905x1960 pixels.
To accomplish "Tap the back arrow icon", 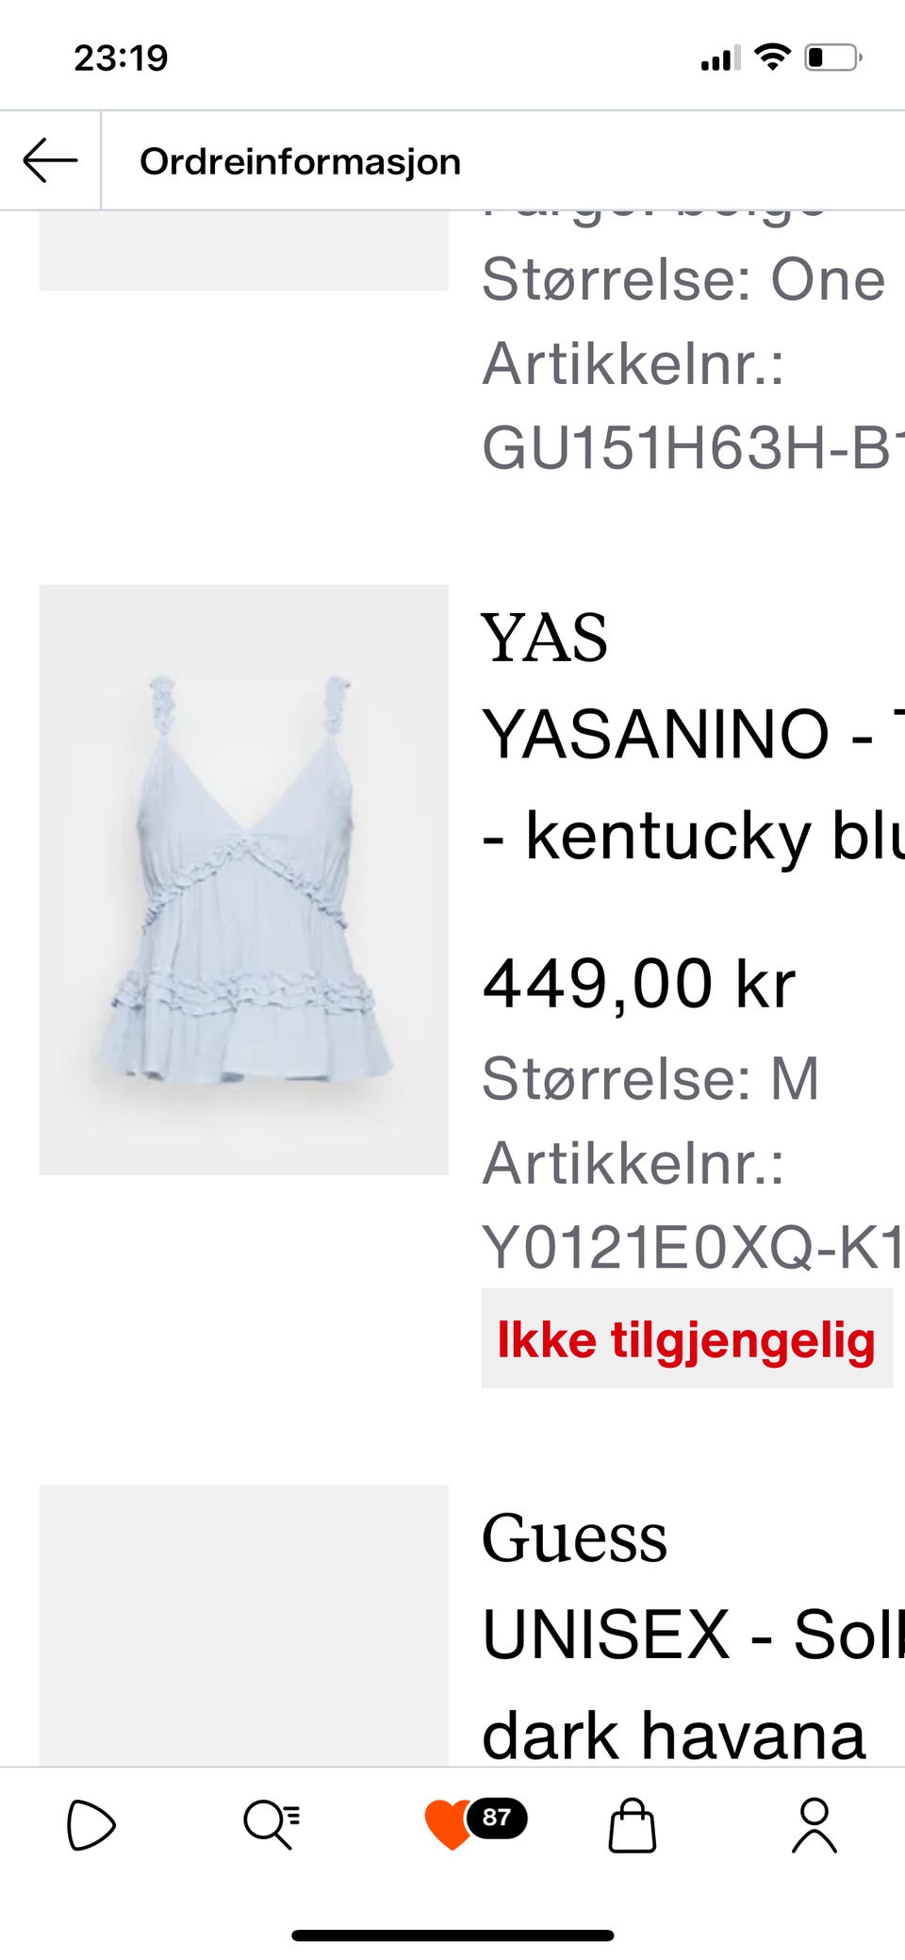I will (x=50, y=160).
